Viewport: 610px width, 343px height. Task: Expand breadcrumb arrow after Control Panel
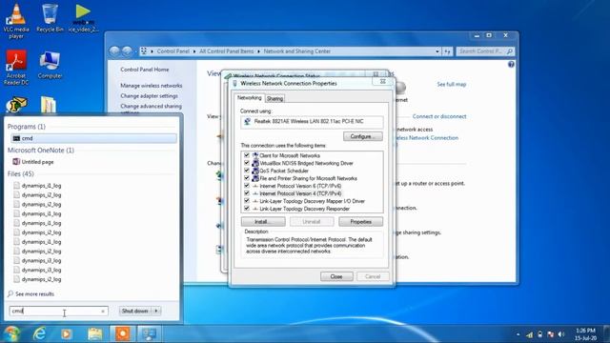[194, 51]
